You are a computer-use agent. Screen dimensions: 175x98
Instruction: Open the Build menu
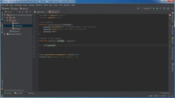point(46,5)
